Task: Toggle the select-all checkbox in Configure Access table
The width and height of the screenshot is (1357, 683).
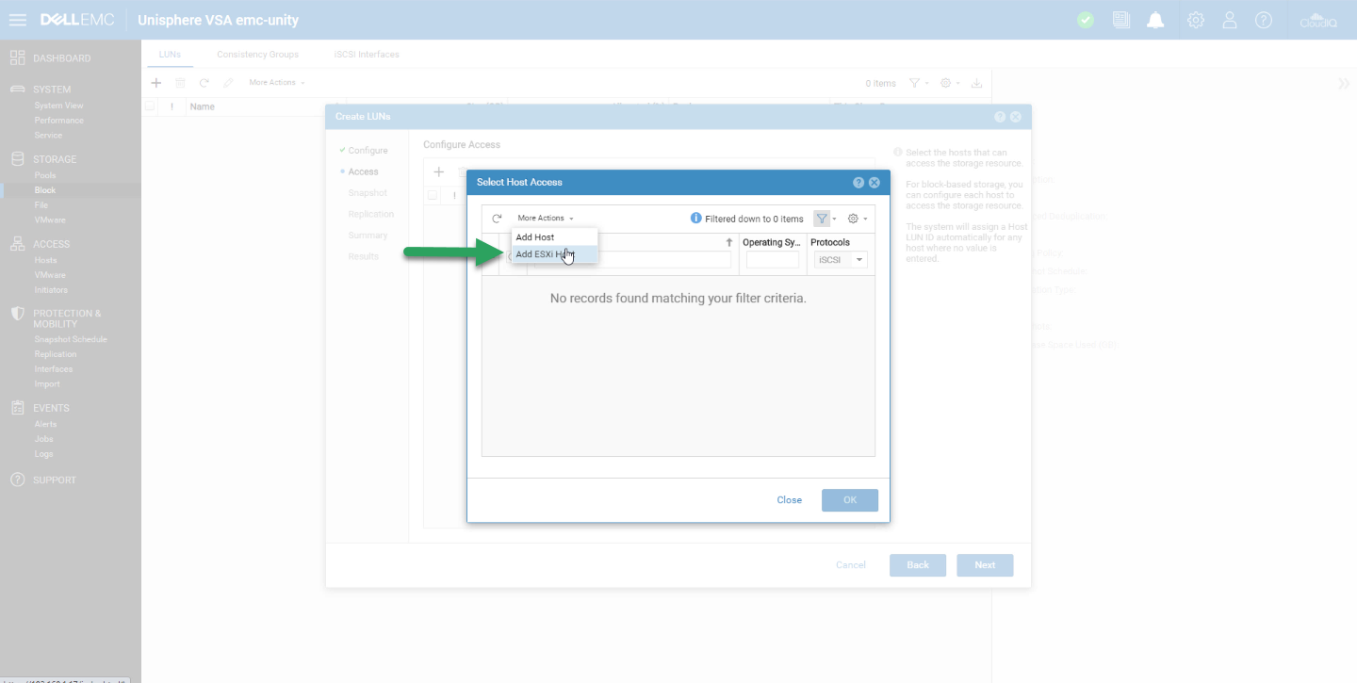Action: point(433,195)
